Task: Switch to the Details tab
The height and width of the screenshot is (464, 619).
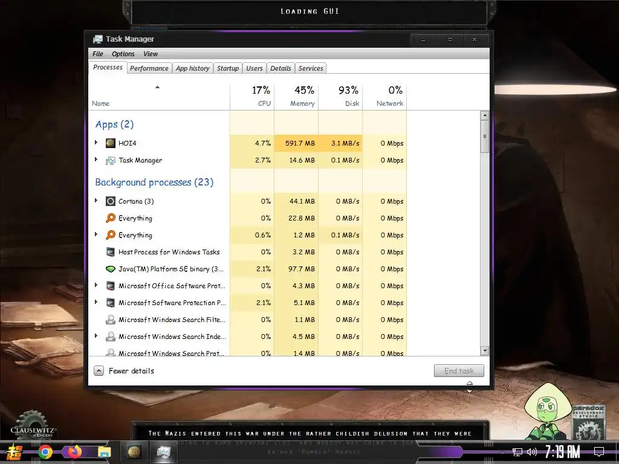Action: tap(280, 68)
